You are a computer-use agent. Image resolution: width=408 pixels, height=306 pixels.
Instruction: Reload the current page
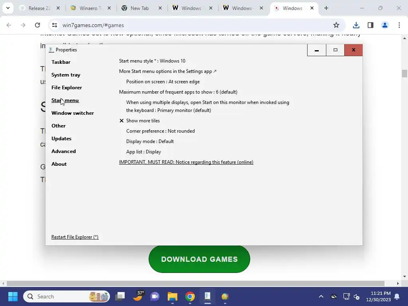(x=37, y=25)
